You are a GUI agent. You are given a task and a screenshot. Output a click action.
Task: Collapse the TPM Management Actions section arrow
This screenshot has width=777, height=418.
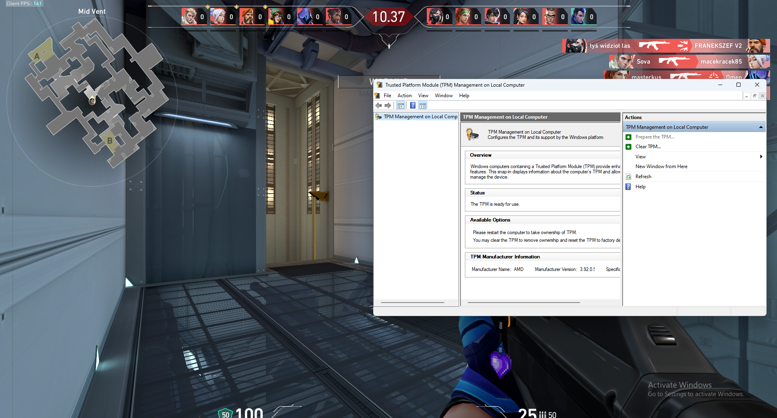pyautogui.click(x=761, y=127)
